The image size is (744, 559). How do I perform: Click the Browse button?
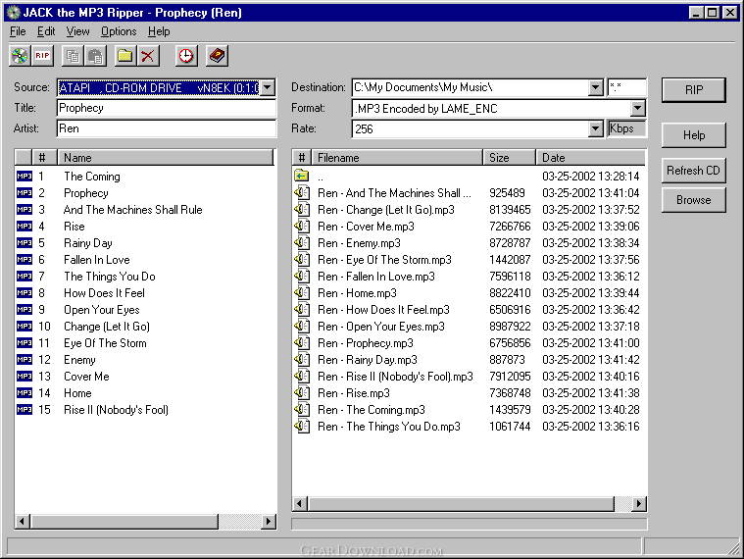pyautogui.click(x=694, y=200)
